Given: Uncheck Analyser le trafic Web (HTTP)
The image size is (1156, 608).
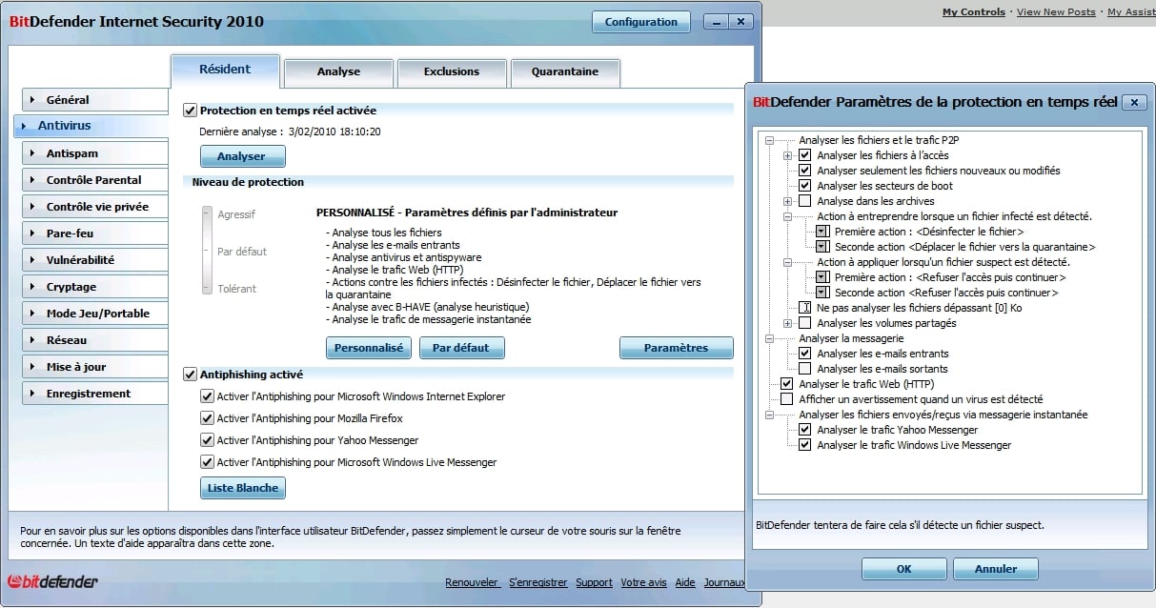Looking at the screenshot, I should [787, 384].
